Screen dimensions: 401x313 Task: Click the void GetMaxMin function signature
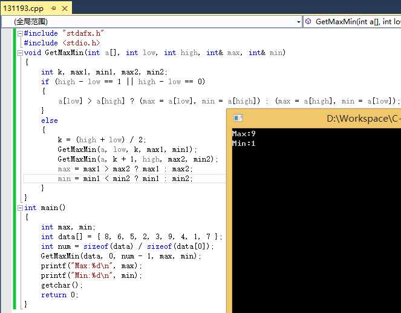155,53
